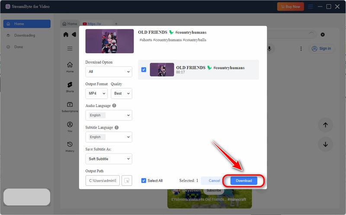The height and width of the screenshot is (215, 346).
Task: Click the Output Path text field
Action: coord(103,180)
